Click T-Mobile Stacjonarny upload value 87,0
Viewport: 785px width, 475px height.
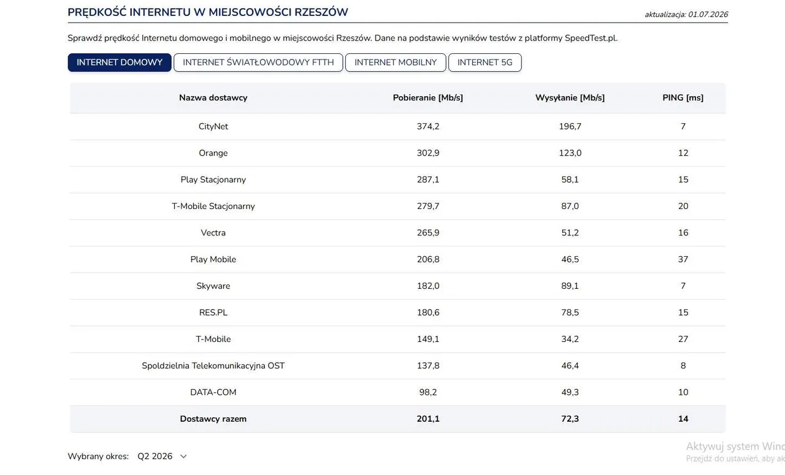pos(570,206)
